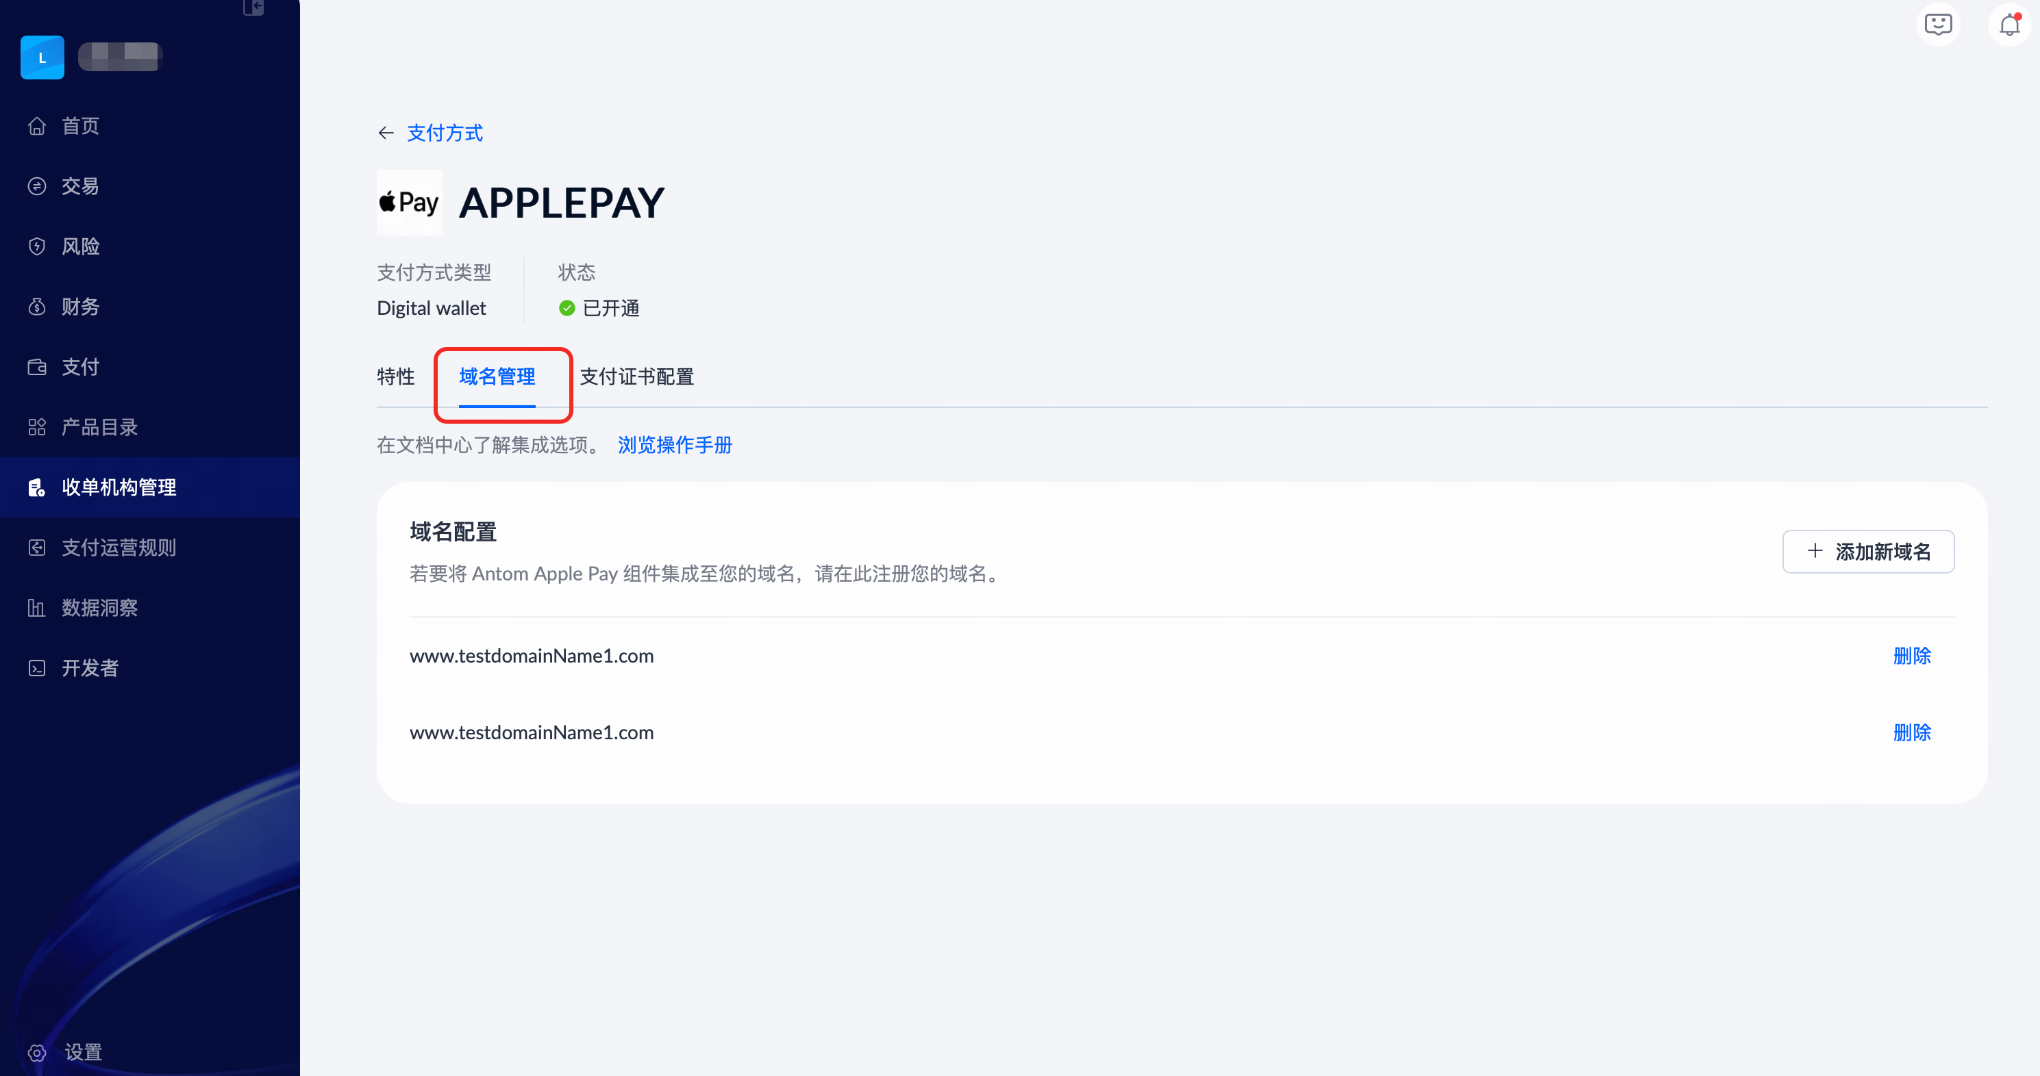Delete the second www.testdomainName1.com entry
The width and height of the screenshot is (2040, 1076).
coord(1911,732)
